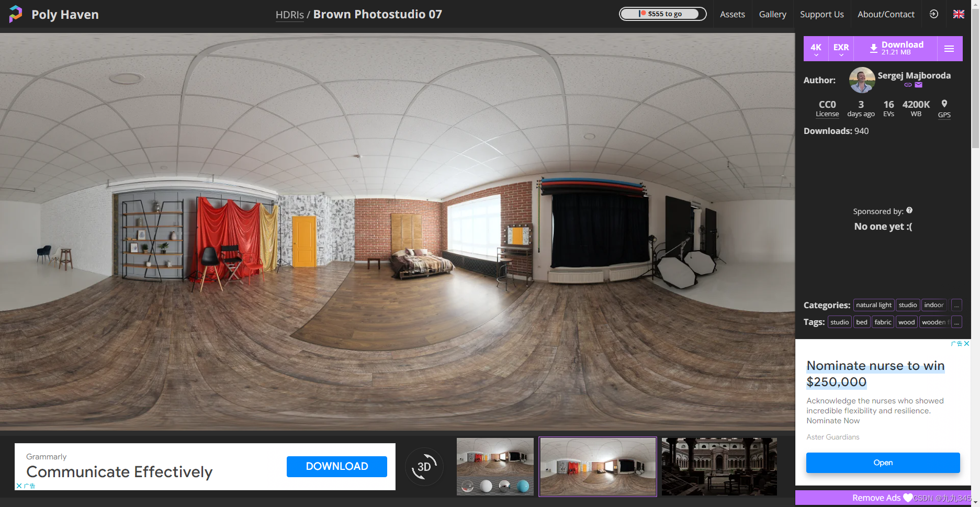Expand hidden tags with the ellipsis button
The height and width of the screenshot is (507, 980).
click(956, 322)
